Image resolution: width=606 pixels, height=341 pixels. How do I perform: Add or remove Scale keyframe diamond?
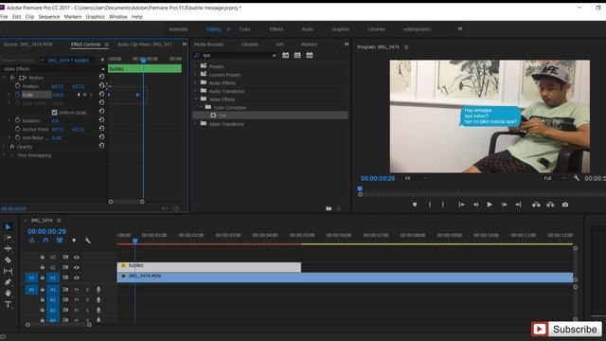pos(84,95)
